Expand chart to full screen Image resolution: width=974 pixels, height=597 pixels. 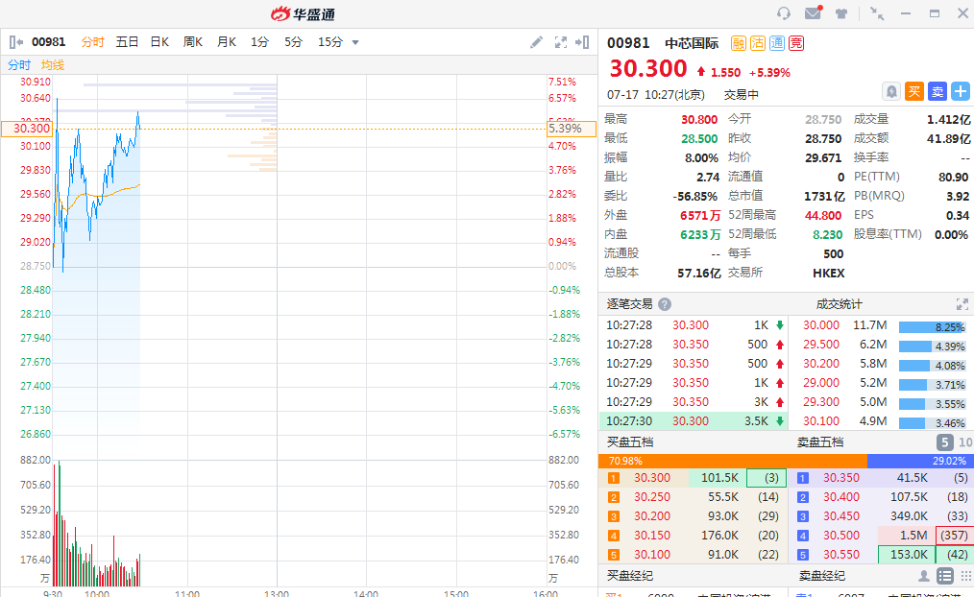point(561,42)
